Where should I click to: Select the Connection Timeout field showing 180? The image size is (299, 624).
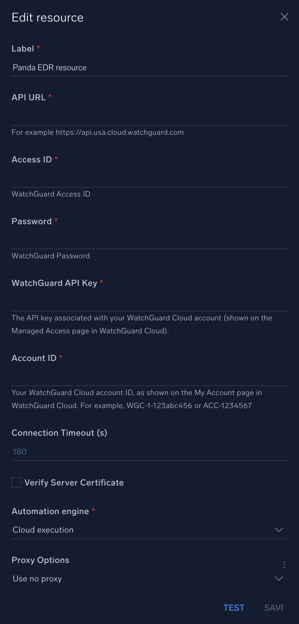coord(149,452)
